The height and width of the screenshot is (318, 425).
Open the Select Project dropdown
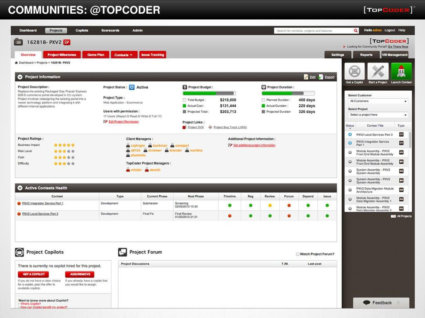coord(378,115)
